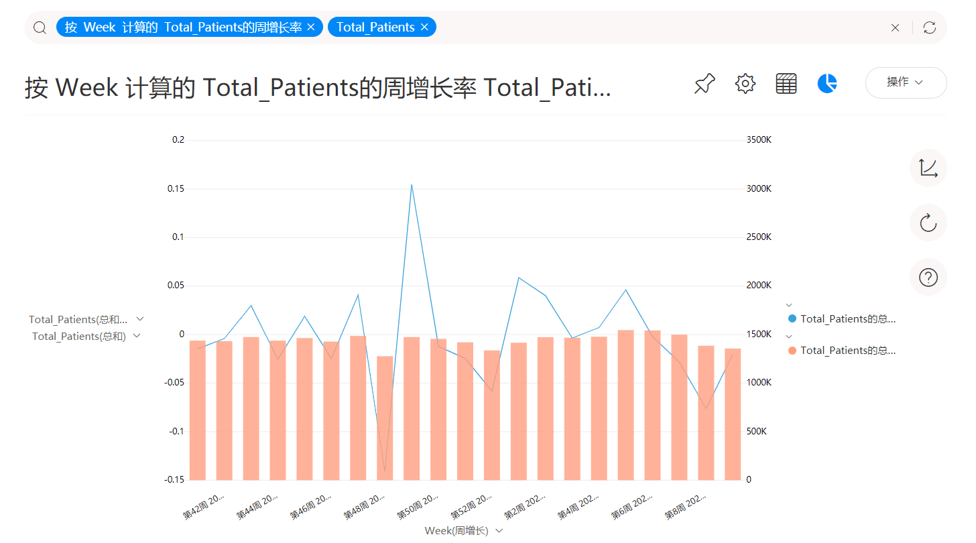Click the line peak at week 50
Viewport: 976px width, 543px height.
coord(412,185)
